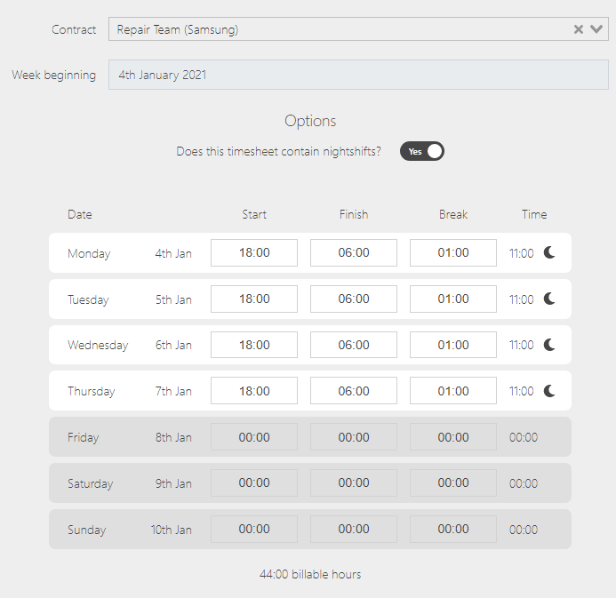Click Saturday's Start time field
This screenshot has height=598, width=616.
[254, 483]
